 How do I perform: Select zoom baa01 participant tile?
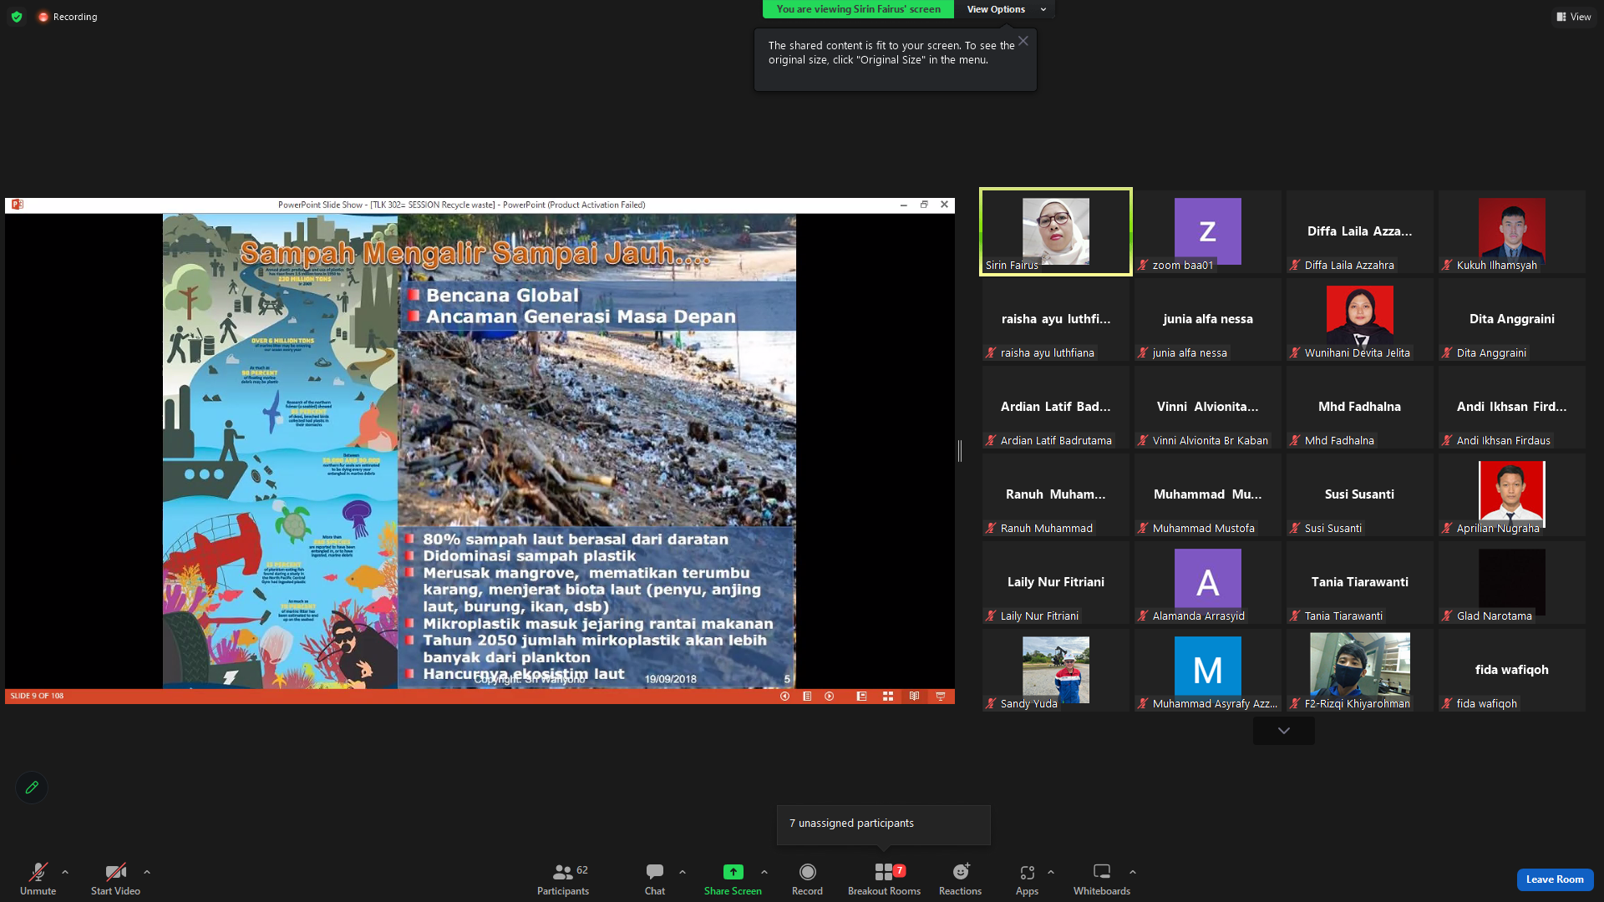[1208, 231]
